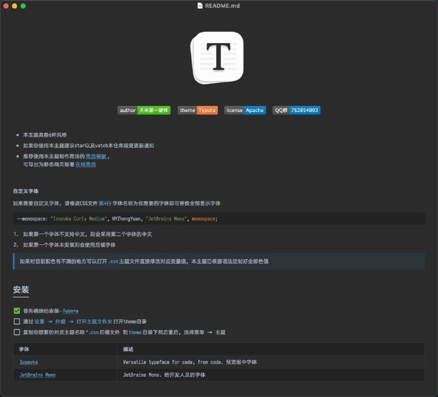Close the window with red button
Viewport: 438px width, 397px height.
click(x=6, y=6)
